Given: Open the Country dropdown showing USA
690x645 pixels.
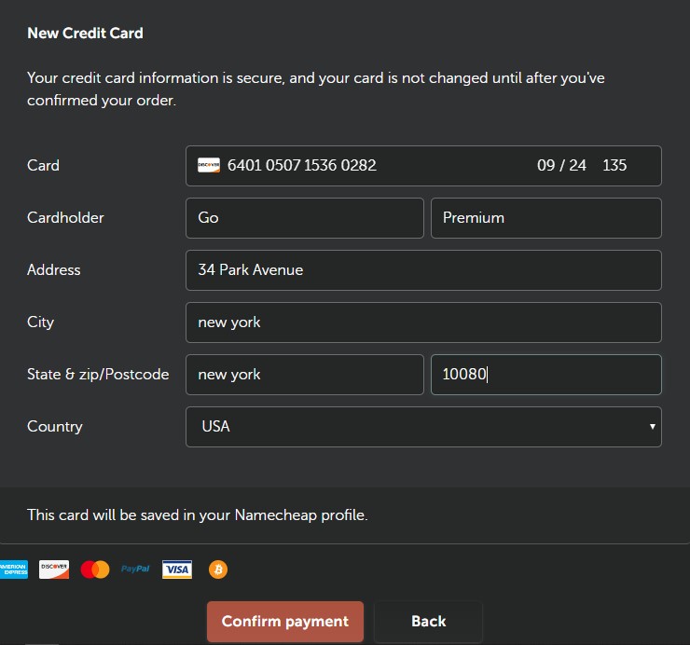Looking at the screenshot, I should 423,427.
